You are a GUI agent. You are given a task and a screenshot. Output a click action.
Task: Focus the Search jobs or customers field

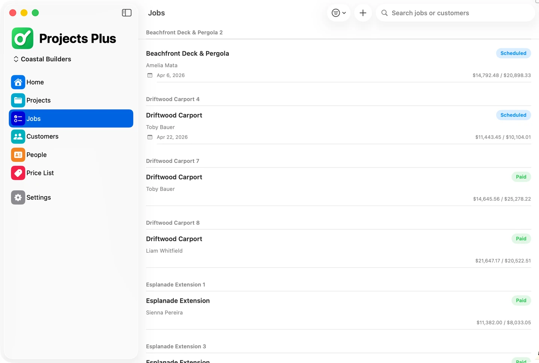[x=456, y=13]
